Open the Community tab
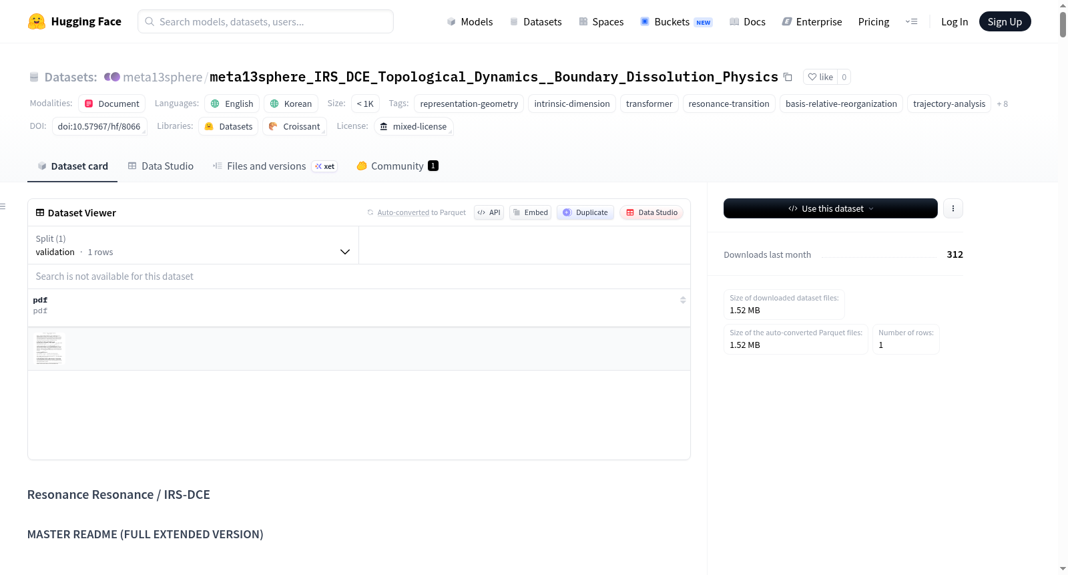Image resolution: width=1068 pixels, height=575 pixels. pyautogui.click(x=397, y=166)
